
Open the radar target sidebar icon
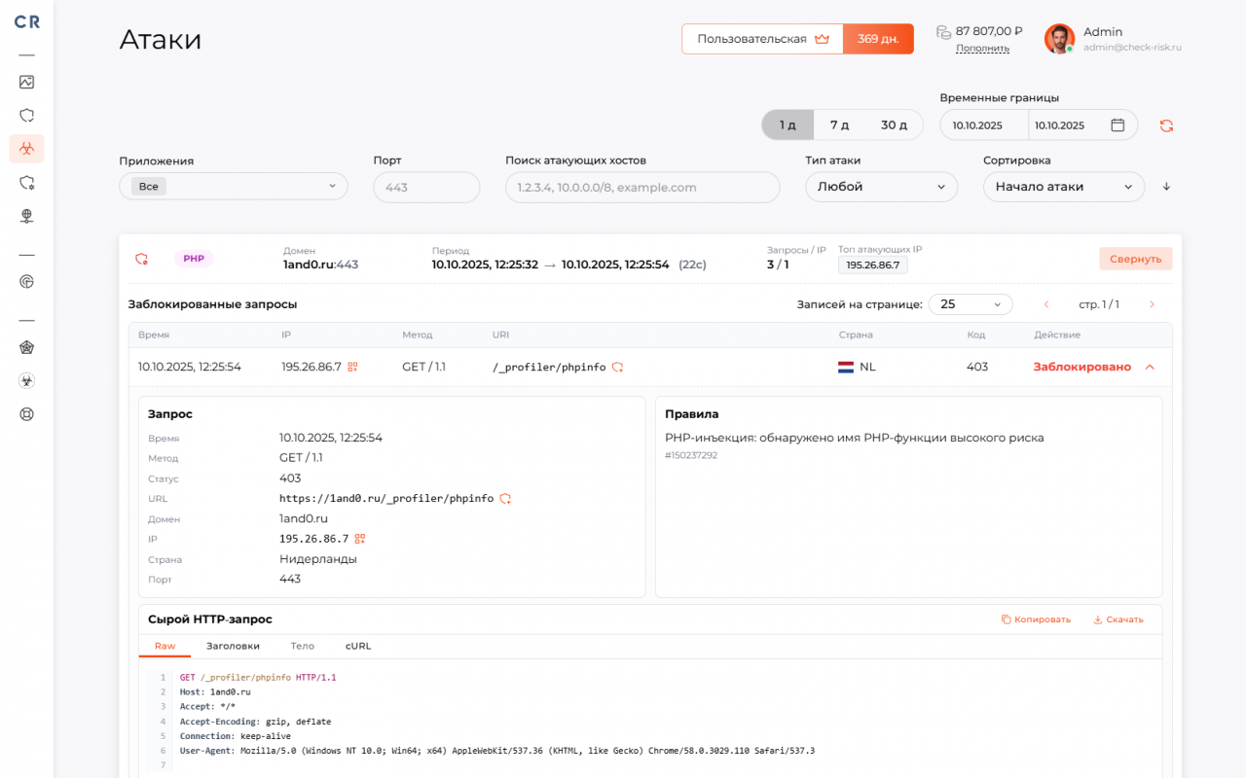[x=26, y=282]
